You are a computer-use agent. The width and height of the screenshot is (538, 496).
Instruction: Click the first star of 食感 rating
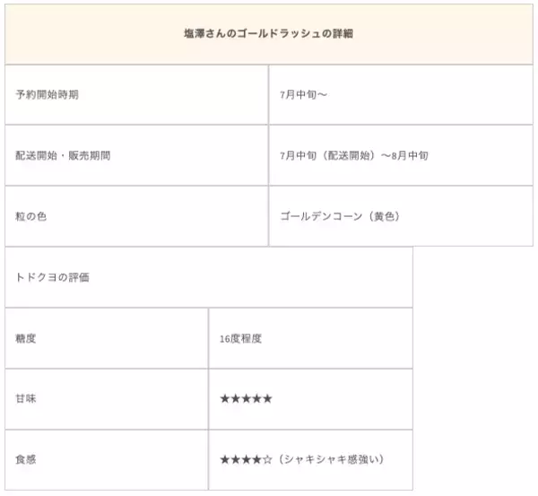tap(225, 459)
